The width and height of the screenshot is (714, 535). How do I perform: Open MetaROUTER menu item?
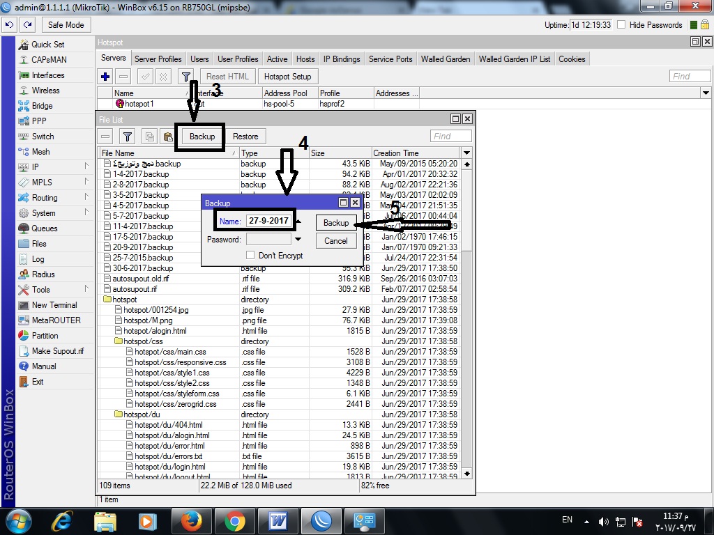coord(56,320)
